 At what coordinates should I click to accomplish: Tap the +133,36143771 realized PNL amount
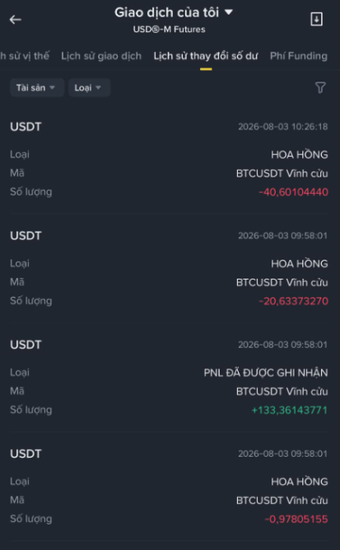290,410
